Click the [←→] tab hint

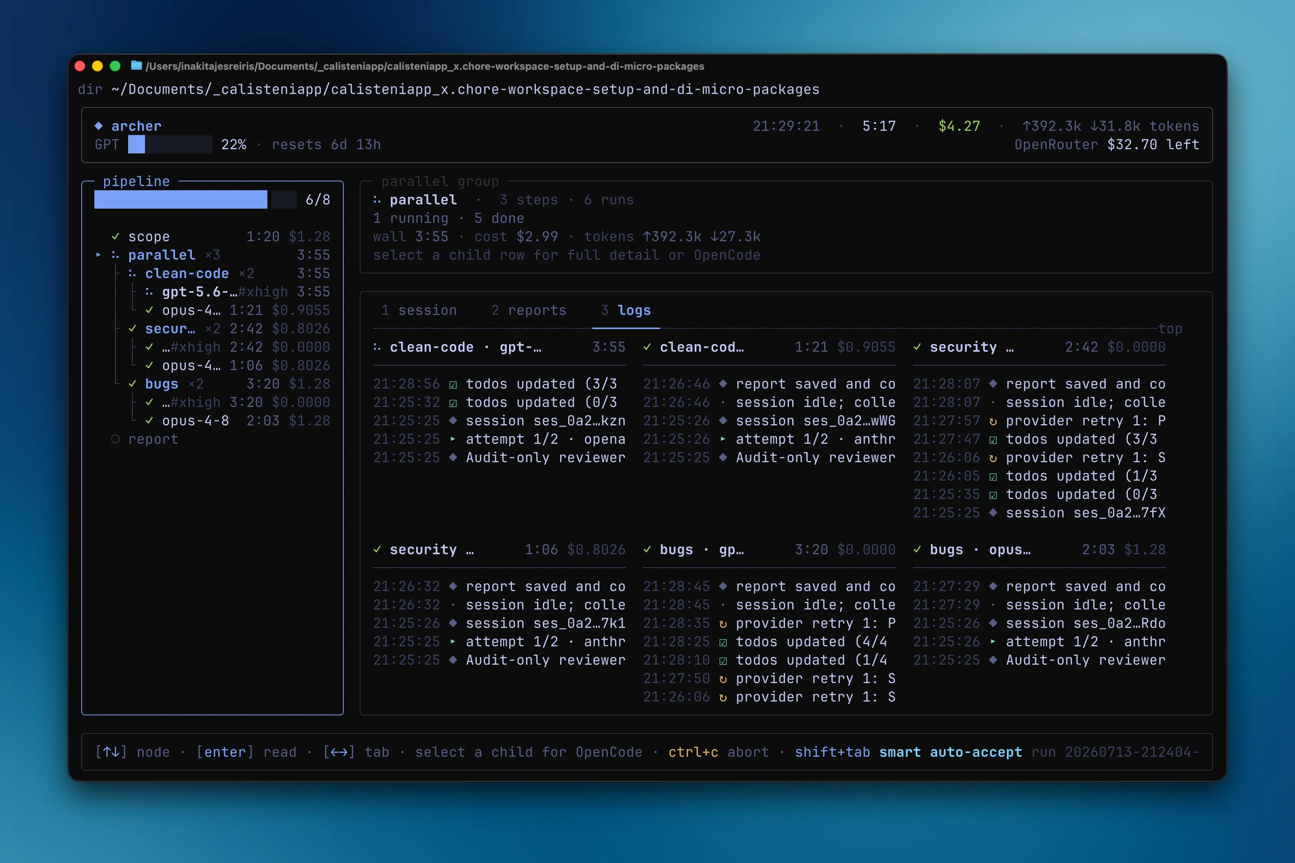356,752
